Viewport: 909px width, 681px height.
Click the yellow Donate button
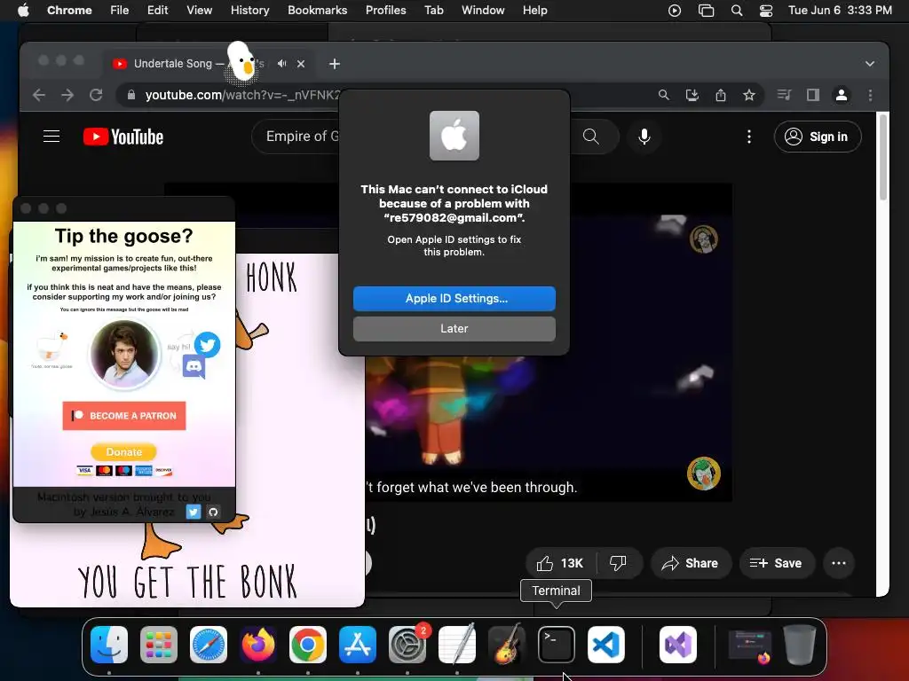click(x=124, y=451)
